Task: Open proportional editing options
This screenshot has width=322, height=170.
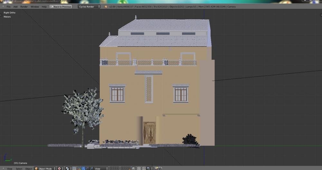Action: 139,168
